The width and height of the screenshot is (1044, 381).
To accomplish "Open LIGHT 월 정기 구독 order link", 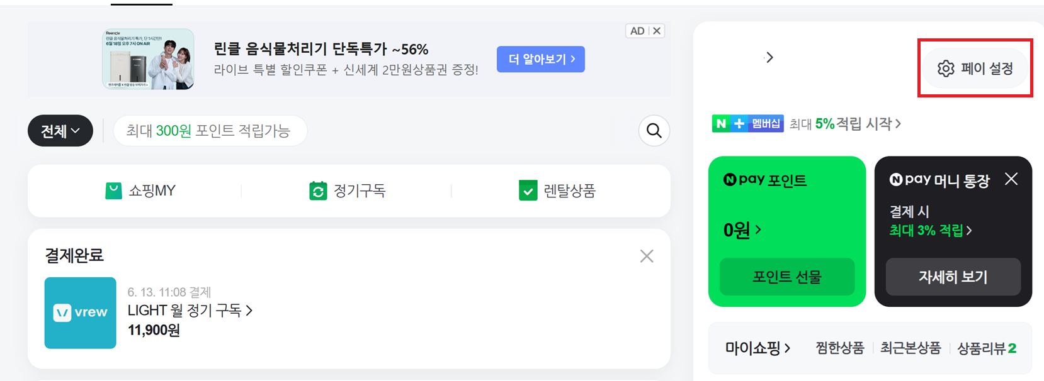I will pyautogui.click(x=190, y=311).
